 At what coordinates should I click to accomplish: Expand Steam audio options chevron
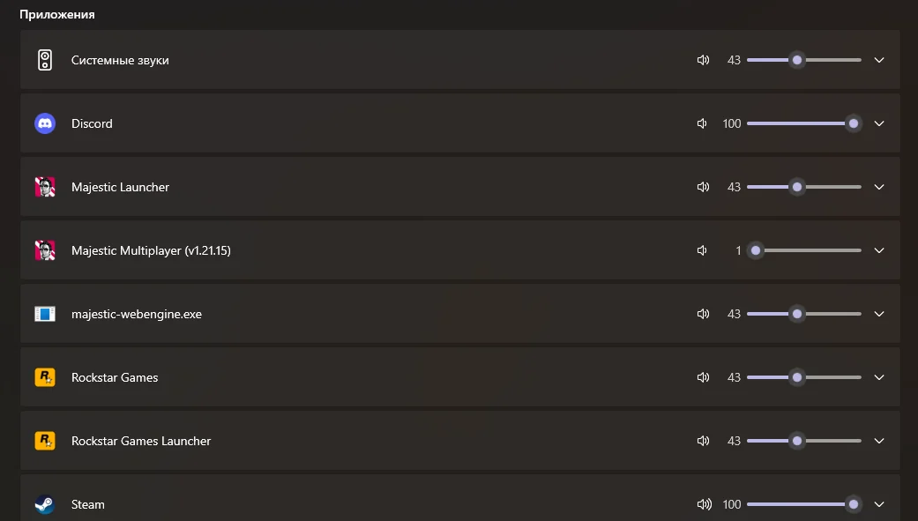point(879,504)
